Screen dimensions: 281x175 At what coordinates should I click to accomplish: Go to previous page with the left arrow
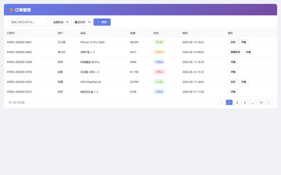pos(222,103)
